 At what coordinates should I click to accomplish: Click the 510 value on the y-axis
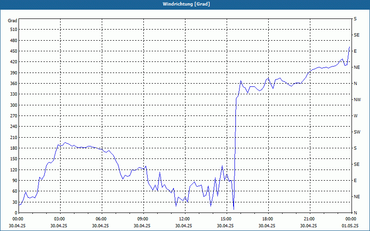(14, 30)
